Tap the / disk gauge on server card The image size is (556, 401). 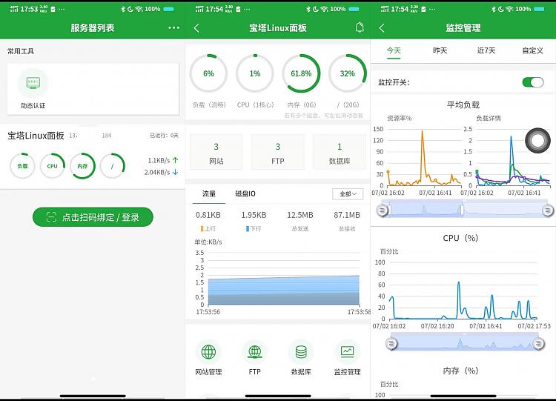click(x=113, y=166)
